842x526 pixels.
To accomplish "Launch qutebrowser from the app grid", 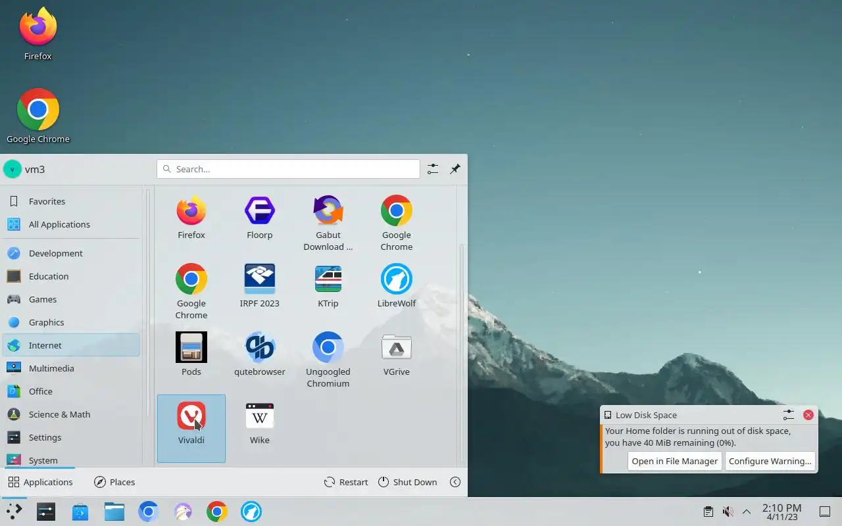I will (x=260, y=354).
